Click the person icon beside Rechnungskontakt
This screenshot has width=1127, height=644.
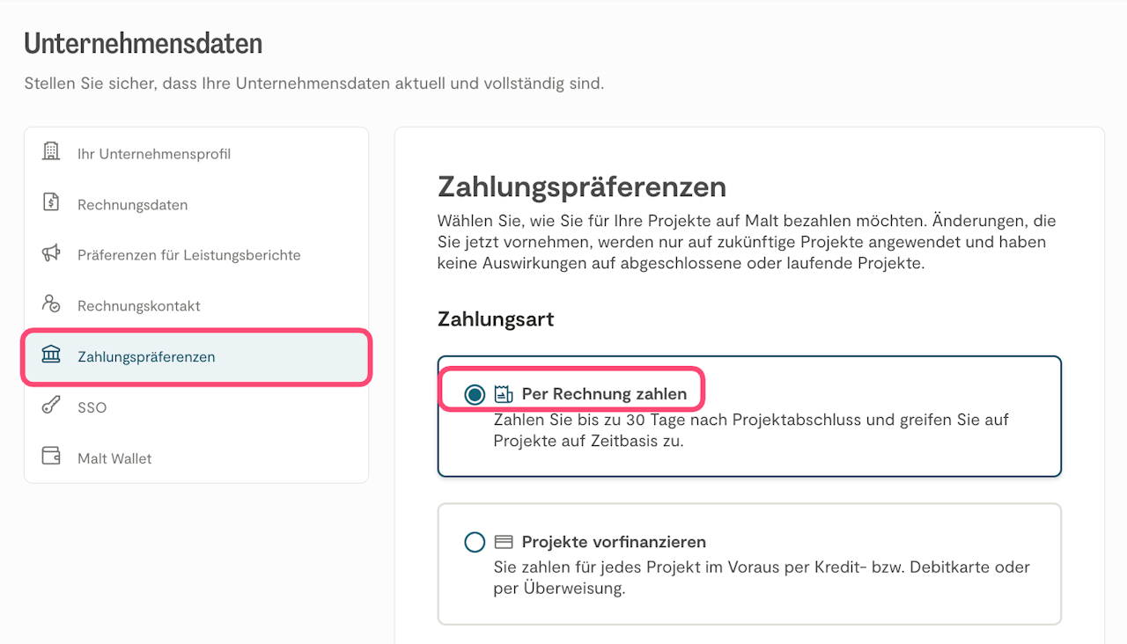(x=51, y=304)
